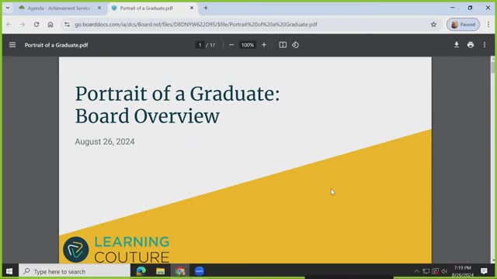Open the Zoom app in taskbar

point(200,271)
